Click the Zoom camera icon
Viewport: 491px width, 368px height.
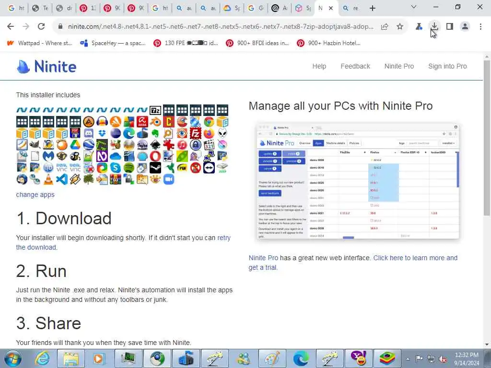click(x=169, y=180)
